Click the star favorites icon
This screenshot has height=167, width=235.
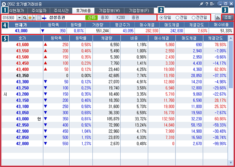pyautogui.click(x=30, y=18)
